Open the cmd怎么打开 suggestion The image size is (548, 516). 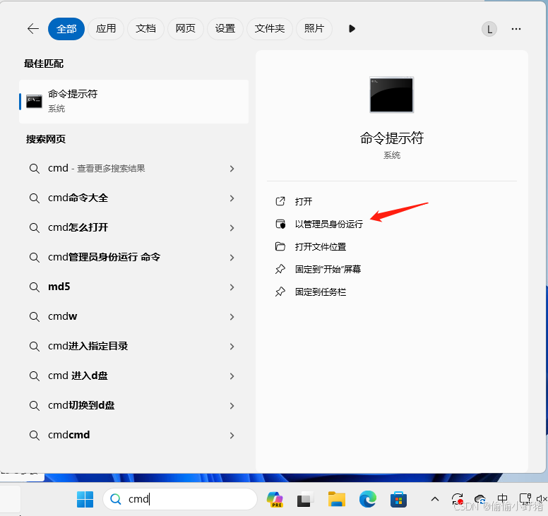click(133, 228)
